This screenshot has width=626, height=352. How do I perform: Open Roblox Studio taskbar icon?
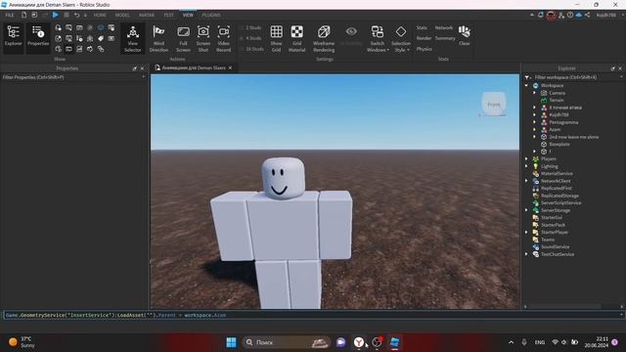(395, 342)
